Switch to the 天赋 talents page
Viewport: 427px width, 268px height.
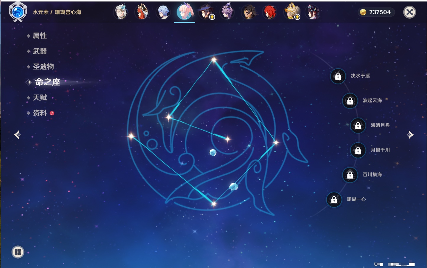pos(40,97)
